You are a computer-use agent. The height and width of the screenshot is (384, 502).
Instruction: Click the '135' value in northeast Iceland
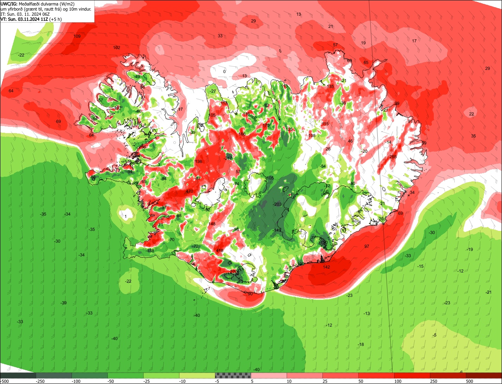pos(330,86)
